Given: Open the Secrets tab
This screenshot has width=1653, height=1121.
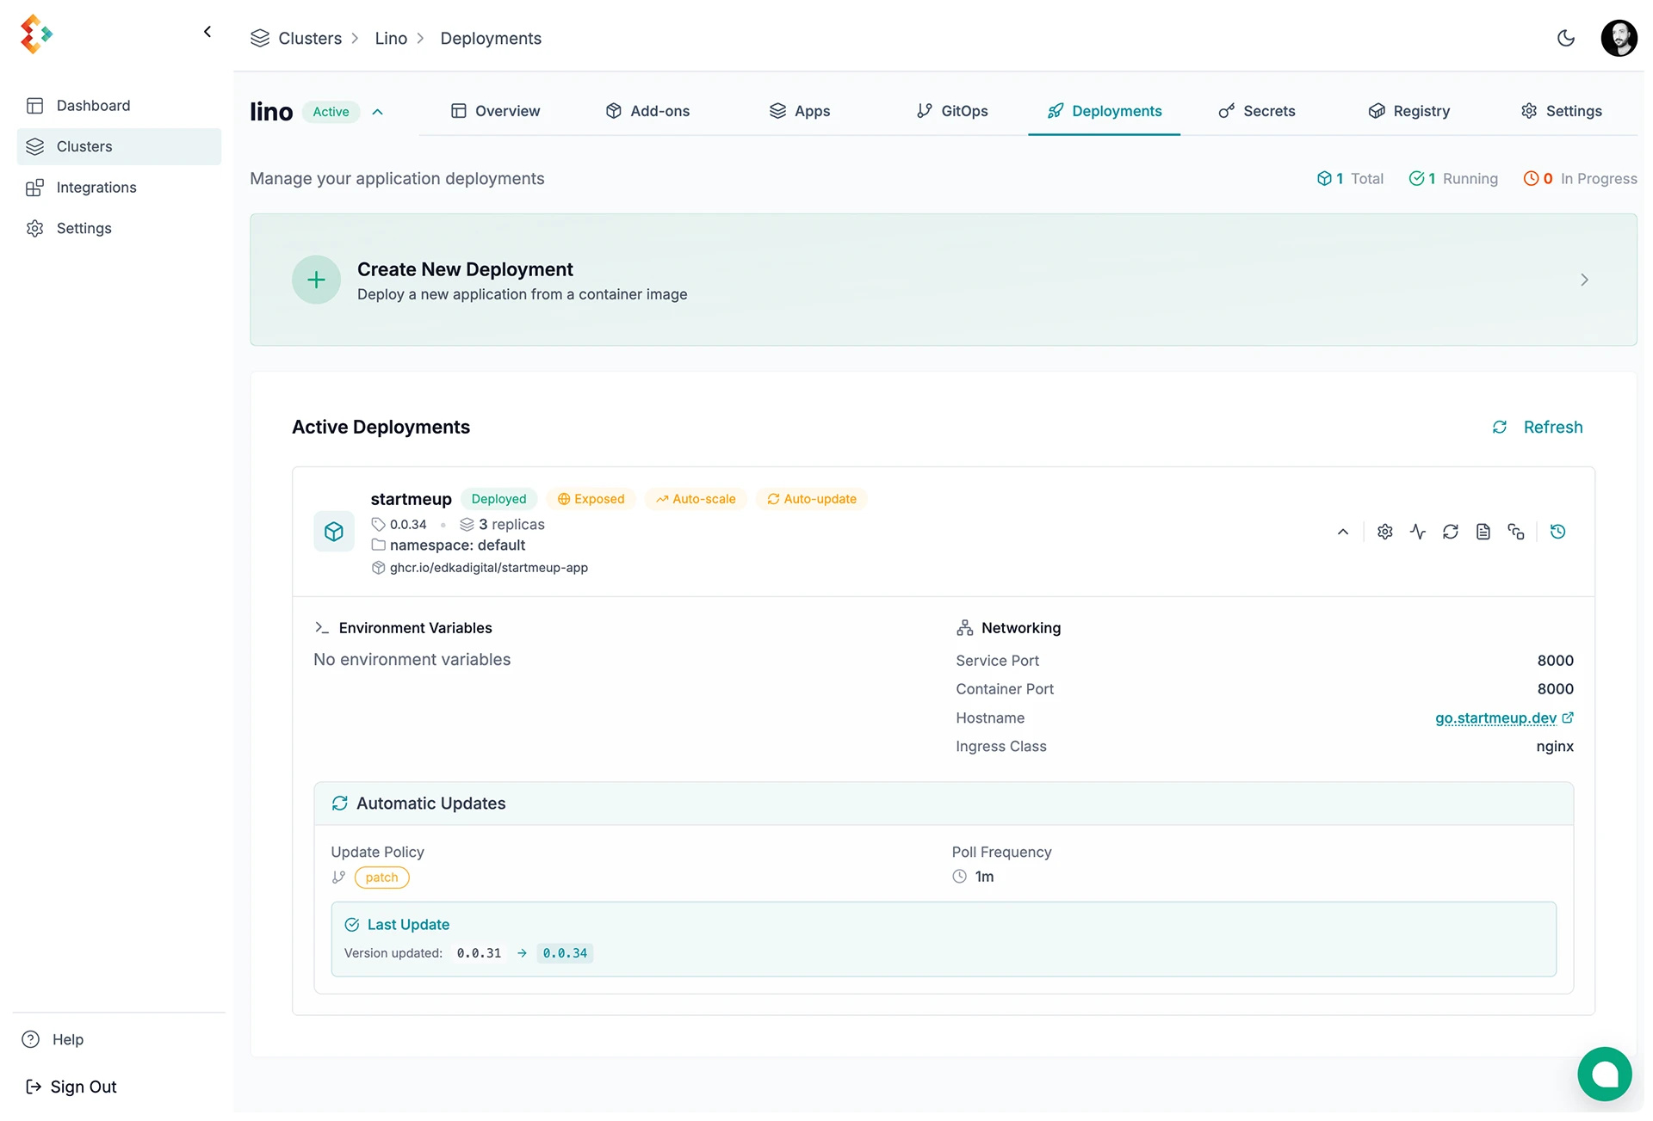Looking at the screenshot, I should click(x=1256, y=111).
